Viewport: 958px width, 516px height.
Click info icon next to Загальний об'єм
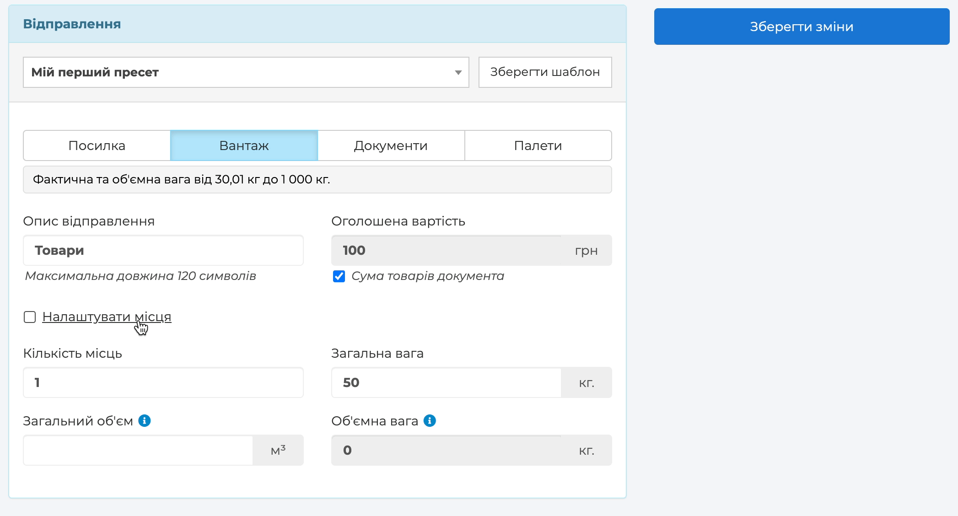point(145,420)
